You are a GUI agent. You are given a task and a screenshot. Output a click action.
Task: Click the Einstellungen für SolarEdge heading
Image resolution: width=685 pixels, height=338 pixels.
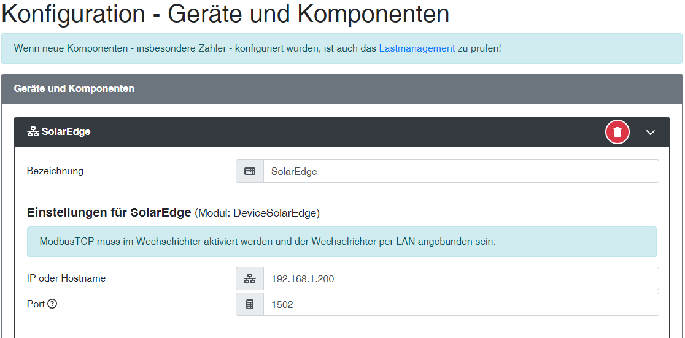point(109,213)
